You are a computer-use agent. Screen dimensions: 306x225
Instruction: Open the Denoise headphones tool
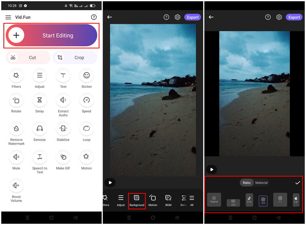pos(39,129)
